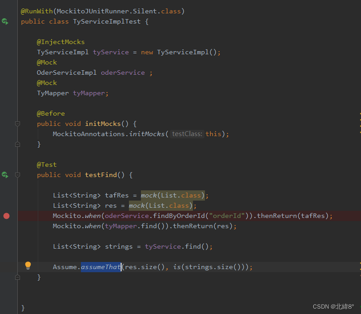Click the Assume class reference
The image size is (361, 314).
point(65,267)
